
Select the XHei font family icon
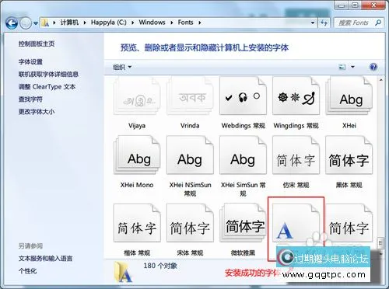tap(349, 96)
